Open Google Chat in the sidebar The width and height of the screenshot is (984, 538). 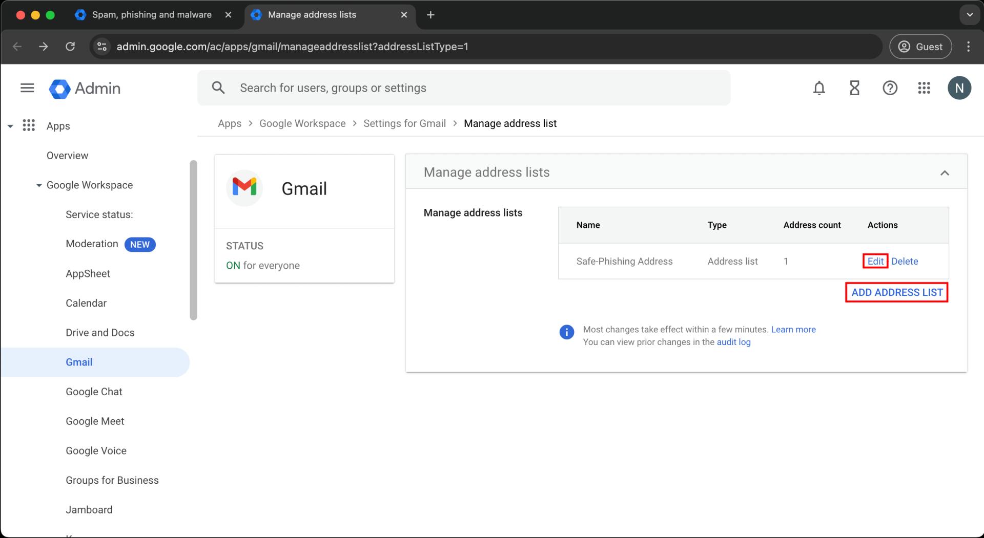coord(94,392)
